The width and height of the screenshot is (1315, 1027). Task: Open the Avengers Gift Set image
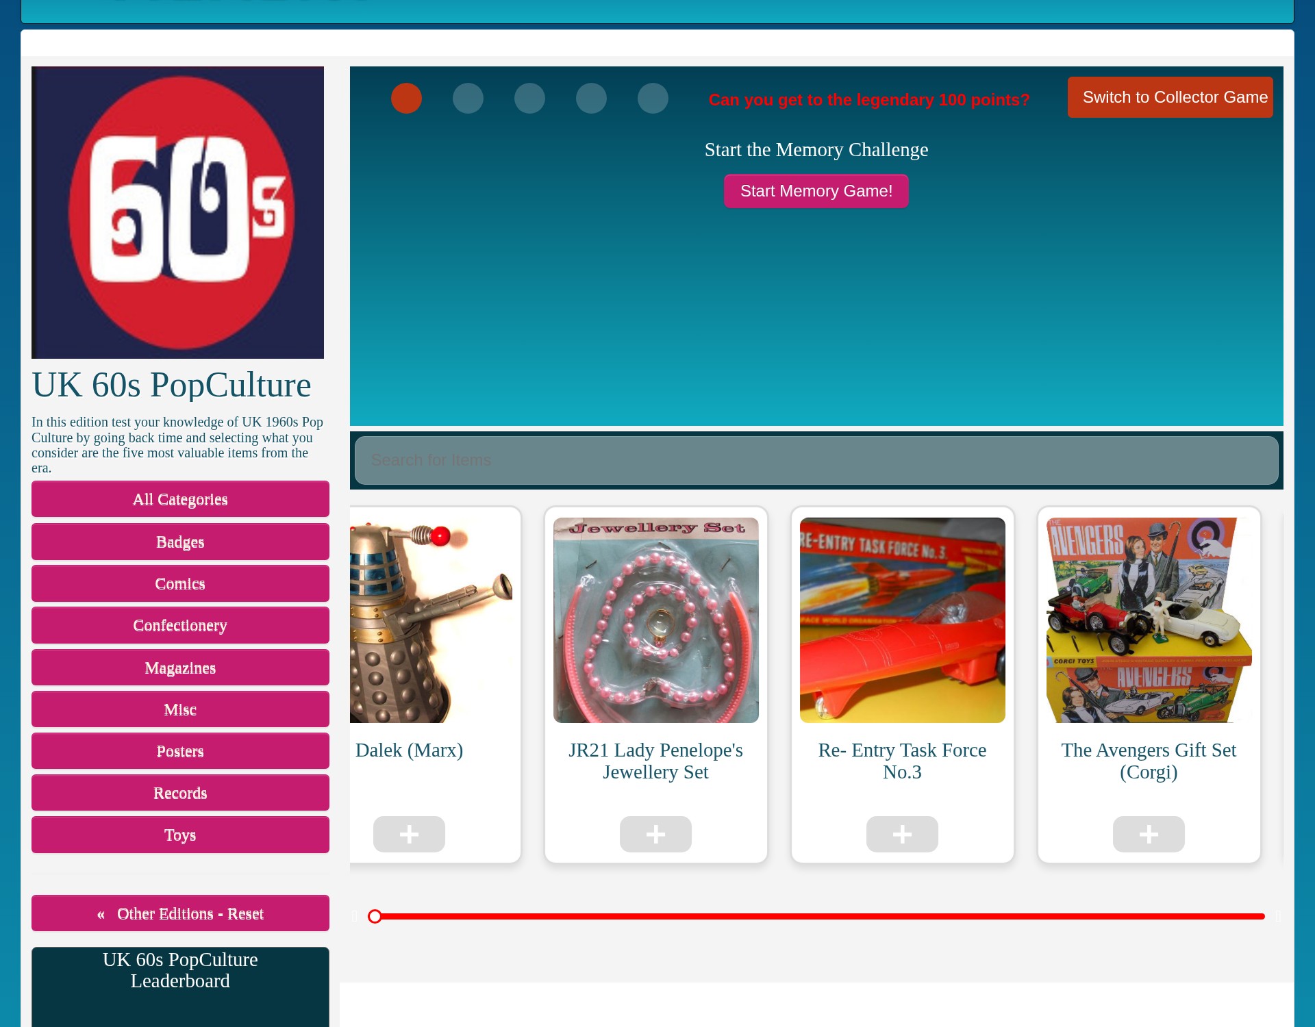coord(1149,620)
